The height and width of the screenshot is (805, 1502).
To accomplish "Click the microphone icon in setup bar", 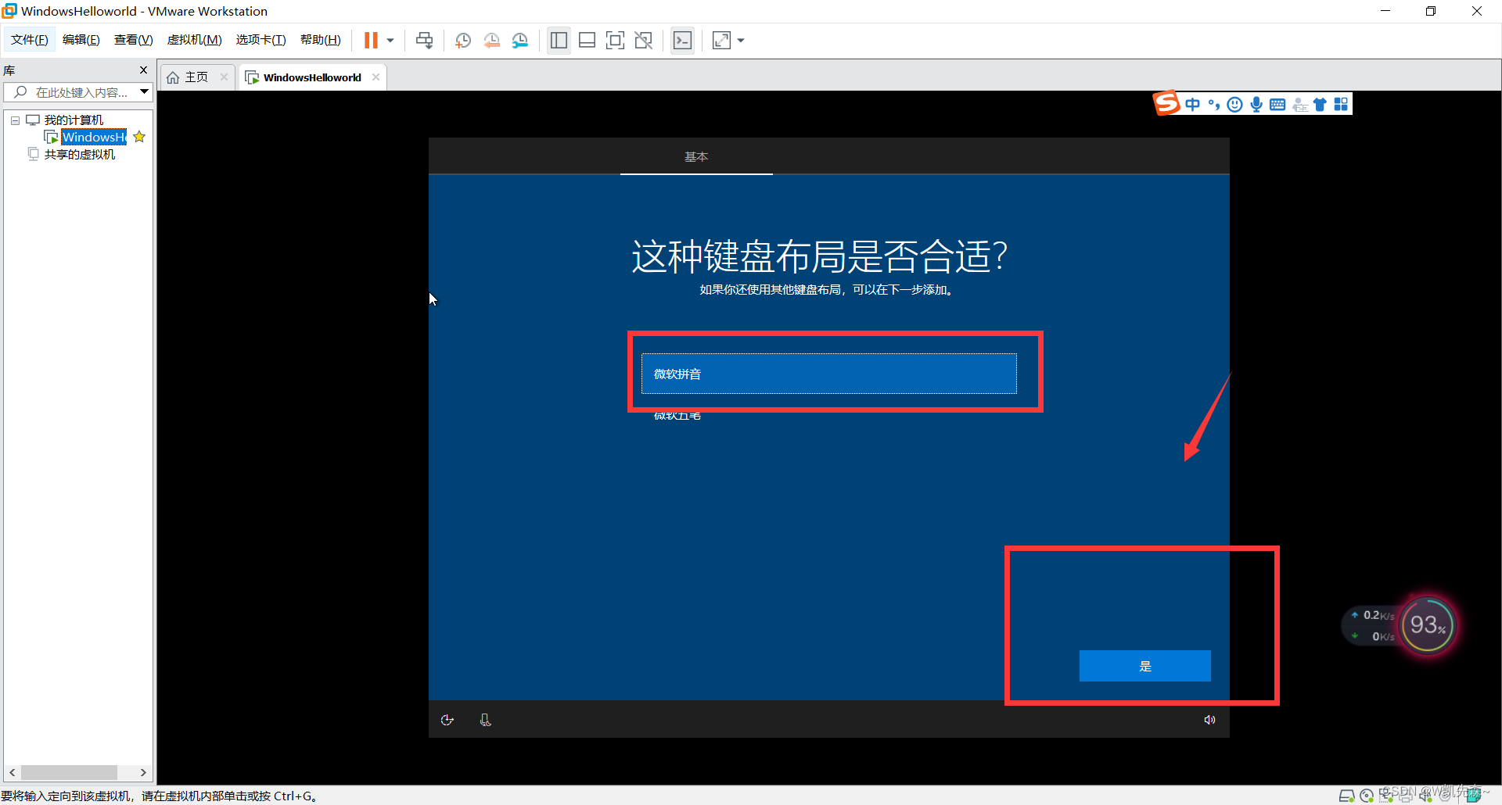I will coord(485,720).
